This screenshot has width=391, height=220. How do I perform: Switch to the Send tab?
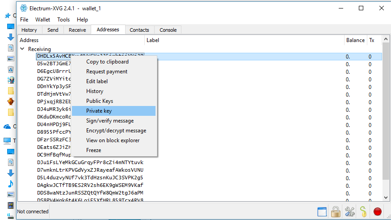tap(53, 30)
